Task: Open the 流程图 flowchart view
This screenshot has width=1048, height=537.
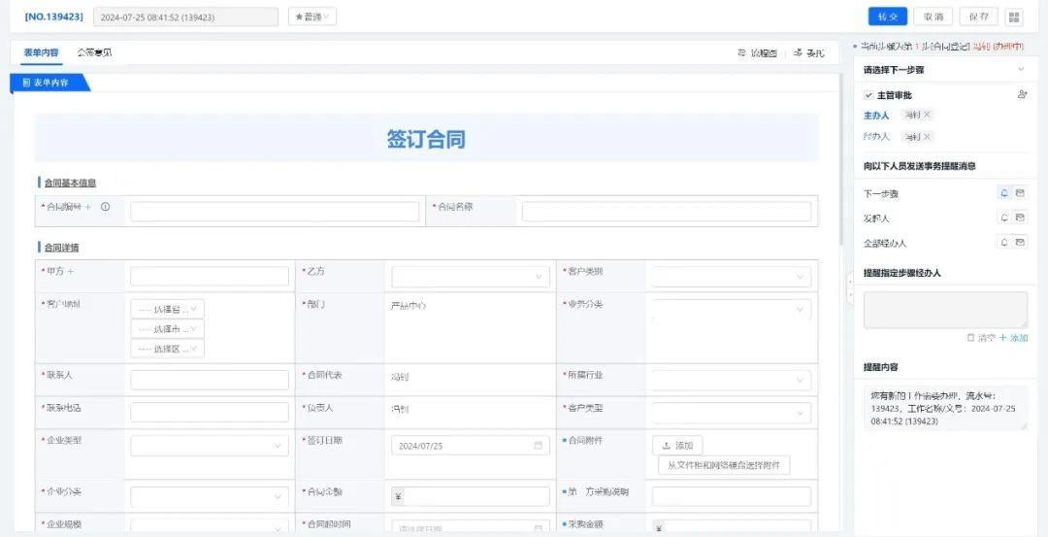Action: pyautogui.click(x=757, y=52)
